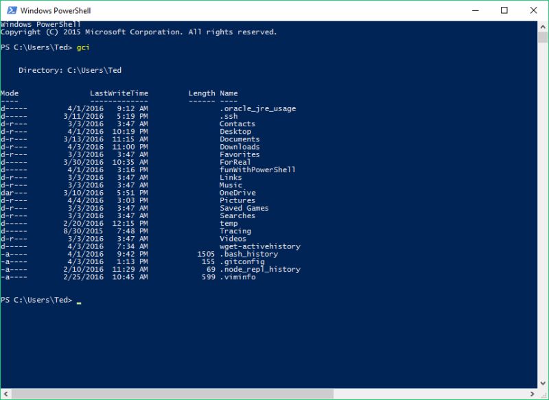Click the Windows PowerShell title text
The height and width of the screenshot is (400, 549).
[57, 10]
